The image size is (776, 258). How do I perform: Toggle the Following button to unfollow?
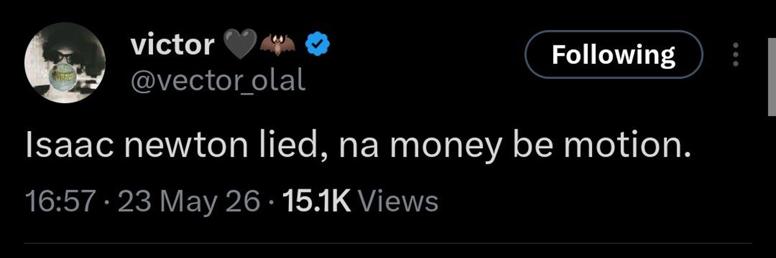pos(614,54)
